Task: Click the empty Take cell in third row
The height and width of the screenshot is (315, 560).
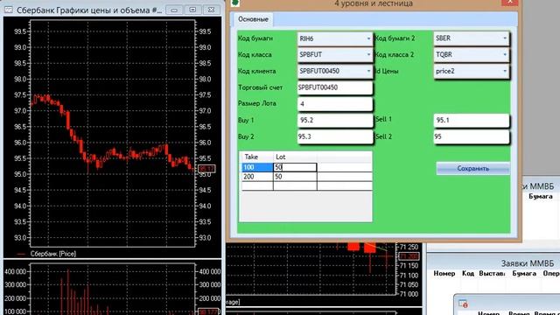Action: click(x=257, y=185)
